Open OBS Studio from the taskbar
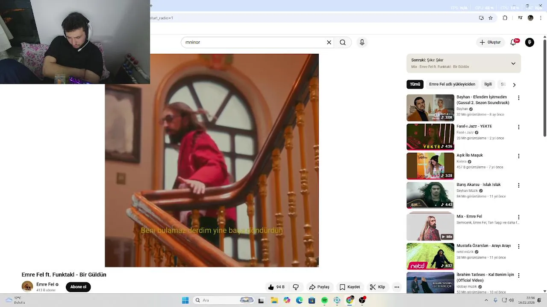This screenshot has width=547, height=307. (362, 300)
